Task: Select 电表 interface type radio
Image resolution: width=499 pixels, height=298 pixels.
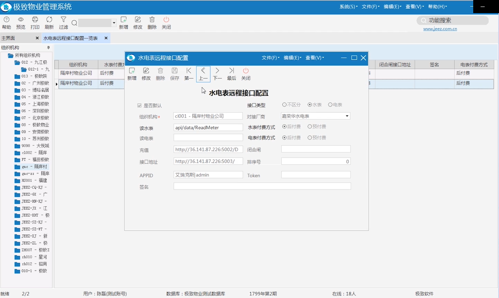Action: tap(330, 105)
